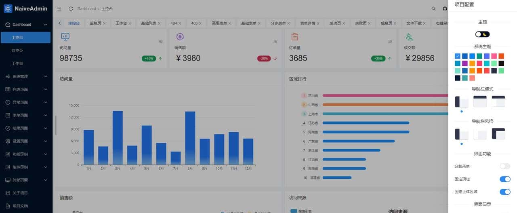Open 监控页 in the sidebar menu
The width and height of the screenshot is (517, 213).
[x=25, y=51]
